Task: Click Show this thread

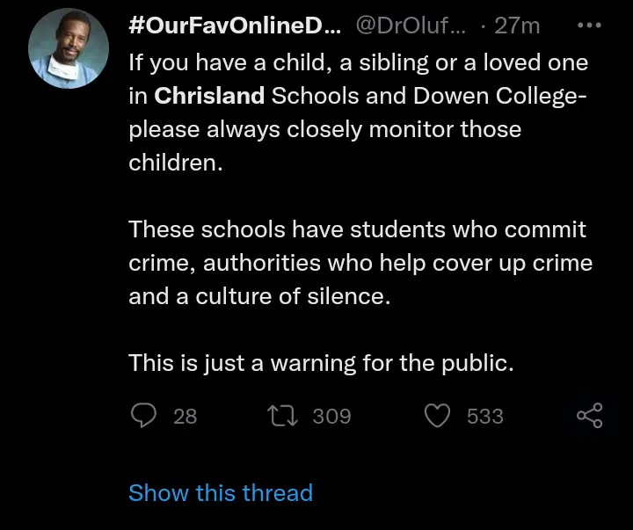Action: [220, 493]
